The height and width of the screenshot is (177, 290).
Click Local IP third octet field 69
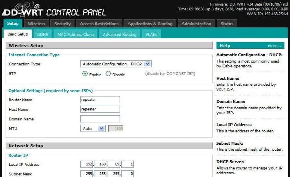tap(114, 164)
